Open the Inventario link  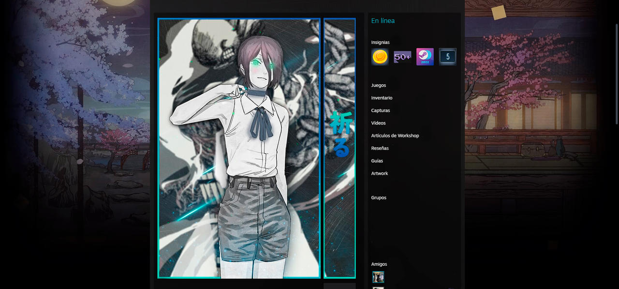(x=382, y=98)
